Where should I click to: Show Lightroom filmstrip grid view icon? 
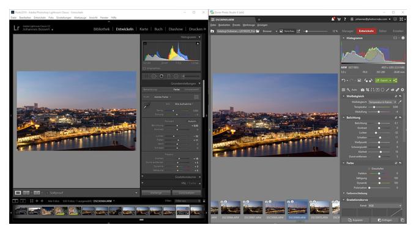point(32,201)
